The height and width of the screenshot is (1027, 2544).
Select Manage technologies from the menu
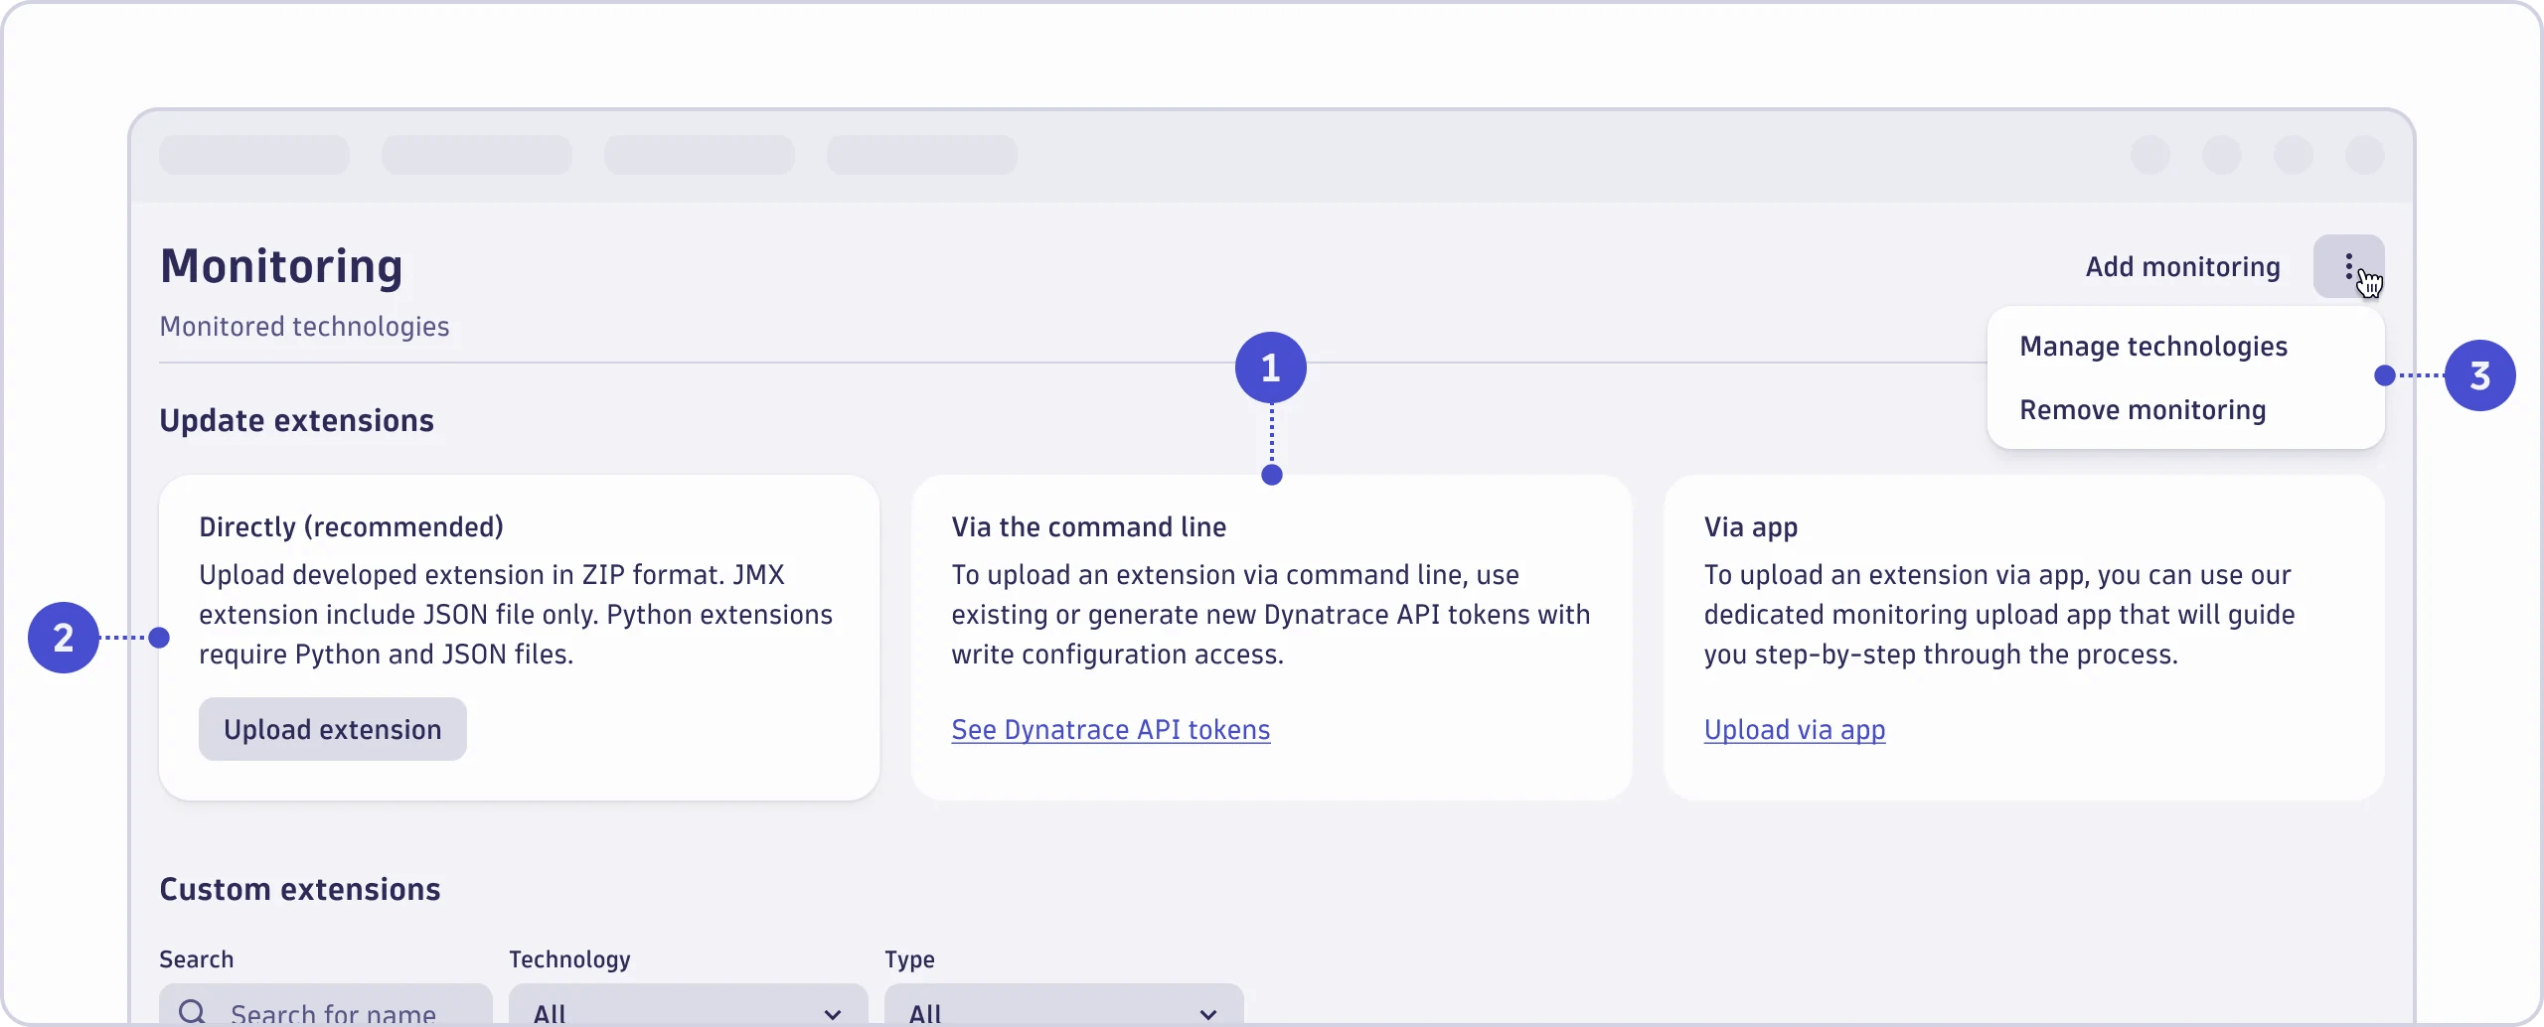point(2154,347)
